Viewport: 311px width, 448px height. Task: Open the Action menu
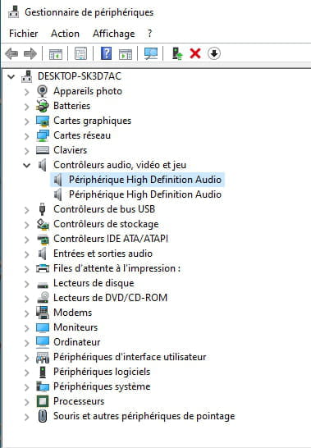(x=65, y=34)
